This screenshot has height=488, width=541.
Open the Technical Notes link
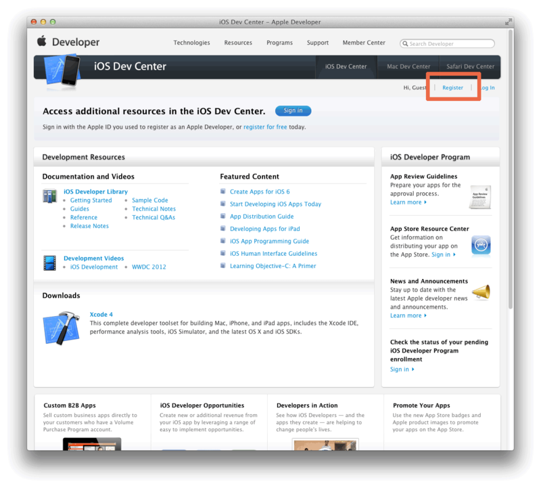154,209
